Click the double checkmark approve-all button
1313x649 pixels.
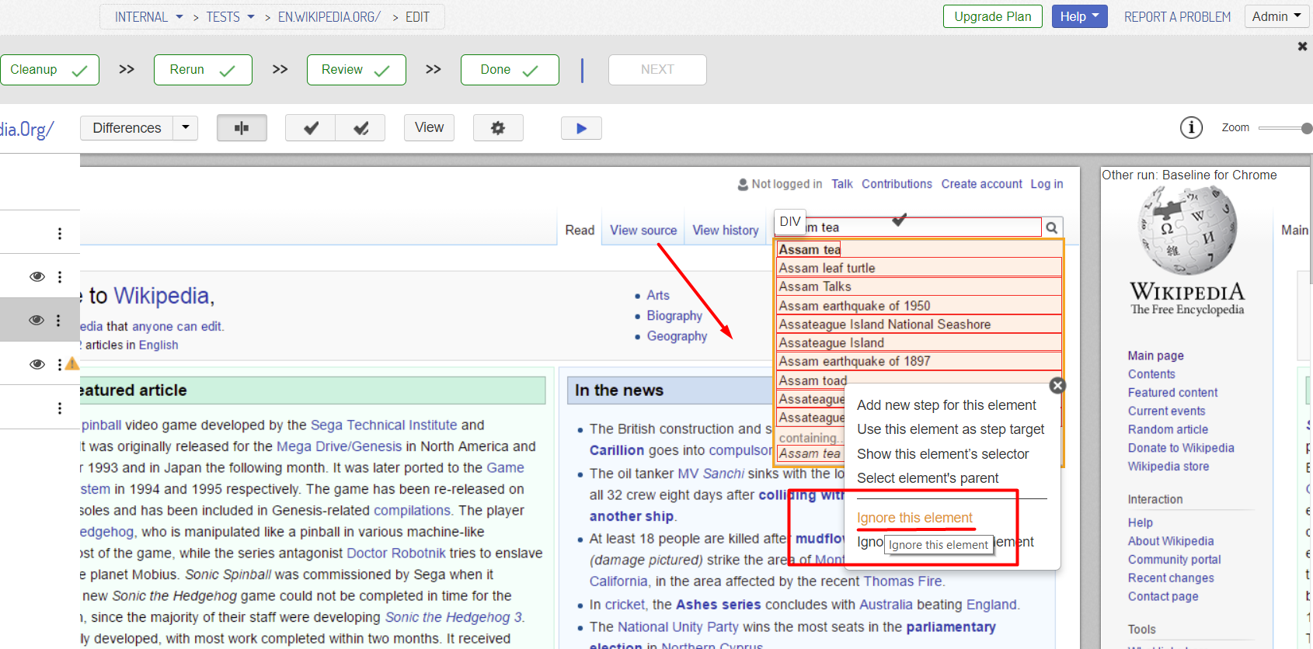pos(360,128)
